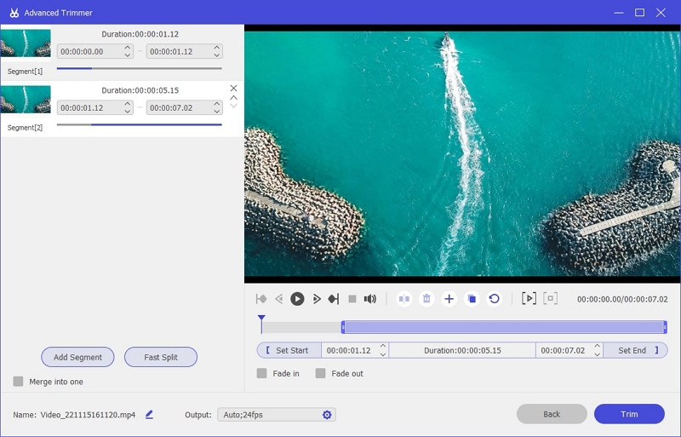Click the video preview of the boat
The height and width of the screenshot is (437, 681).
[462, 153]
